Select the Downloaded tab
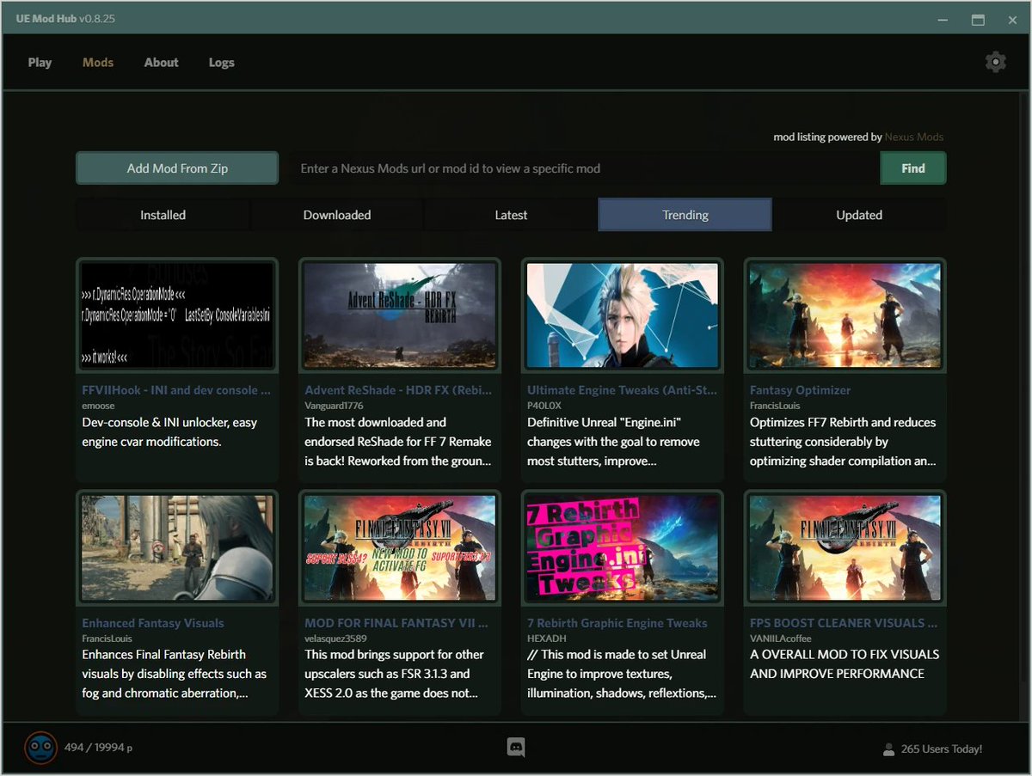The image size is (1032, 776). coord(337,215)
